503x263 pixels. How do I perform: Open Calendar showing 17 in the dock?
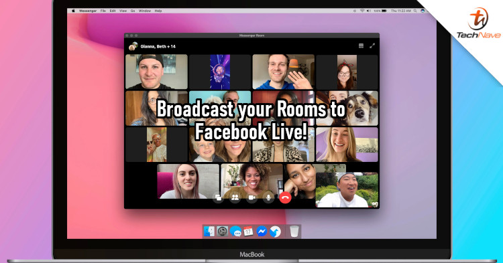pos(248,231)
